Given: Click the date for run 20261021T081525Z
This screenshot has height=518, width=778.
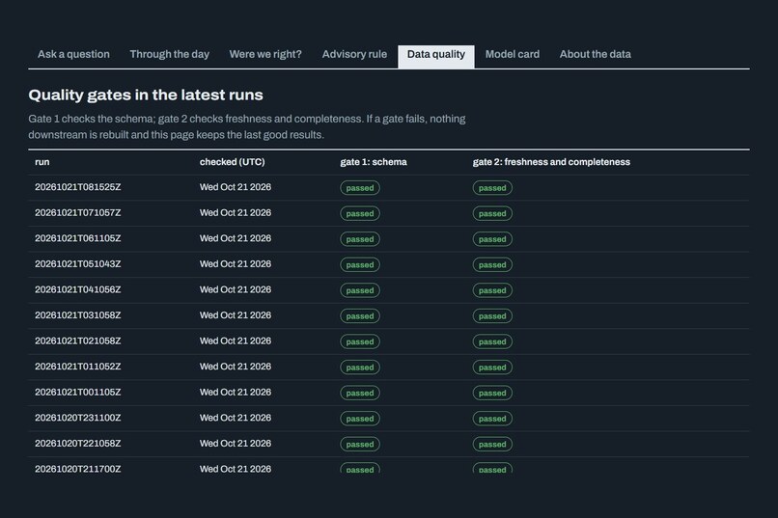Looking at the screenshot, I should (236, 187).
